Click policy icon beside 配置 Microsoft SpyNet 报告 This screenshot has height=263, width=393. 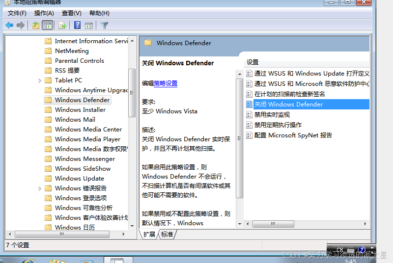tap(249, 135)
